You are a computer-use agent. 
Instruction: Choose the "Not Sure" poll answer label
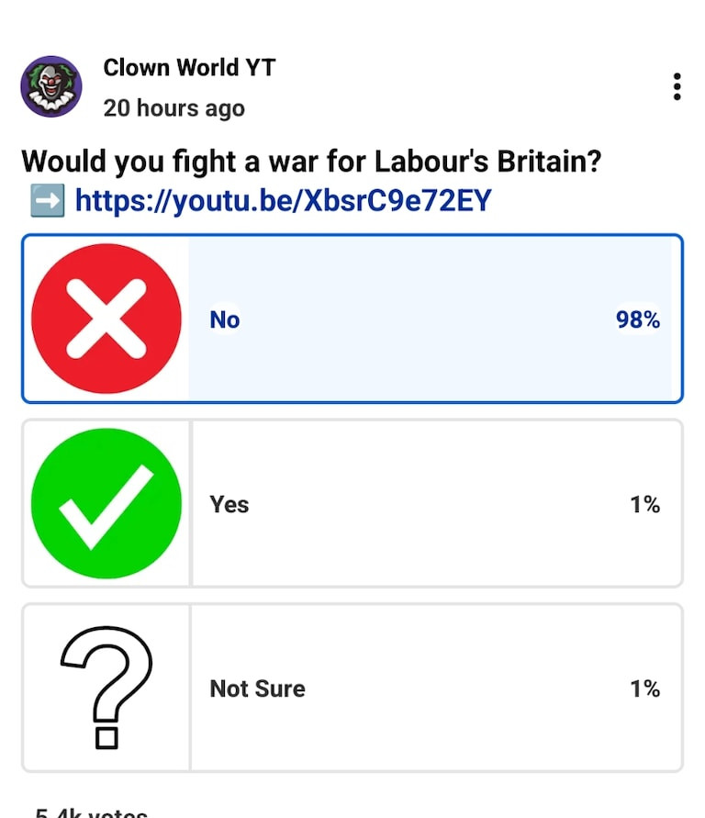[x=258, y=689]
